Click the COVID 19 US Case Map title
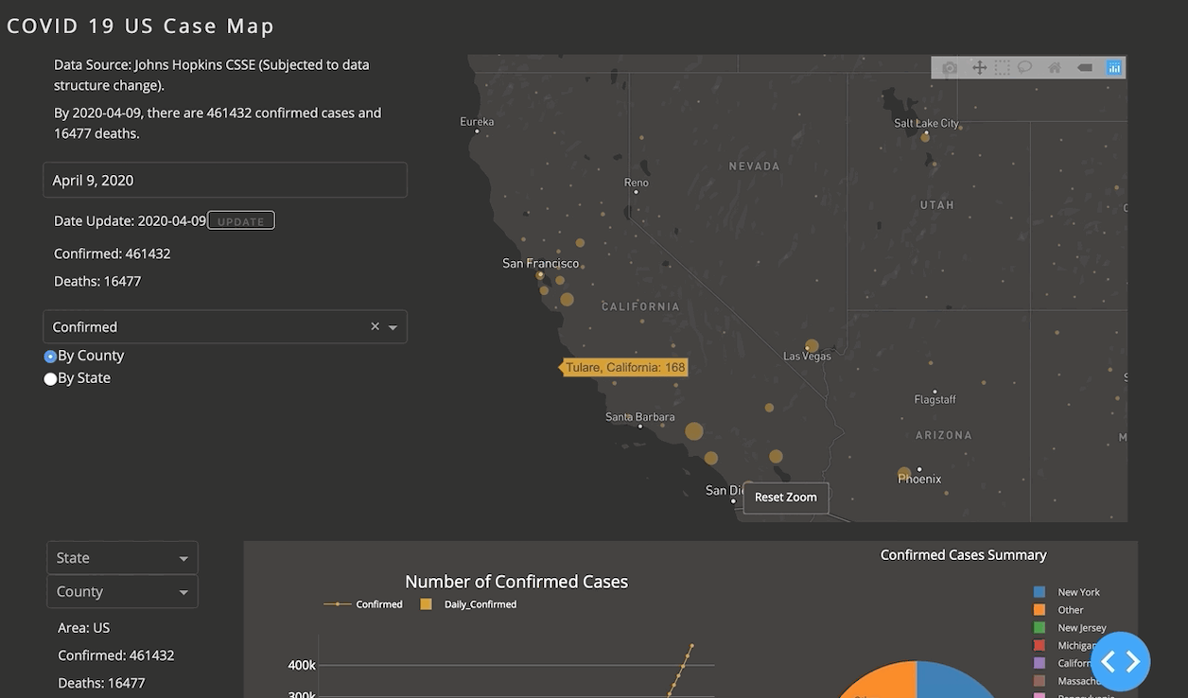Image resolution: width=1188 pixels, height=698 pixels. [141, 26]
